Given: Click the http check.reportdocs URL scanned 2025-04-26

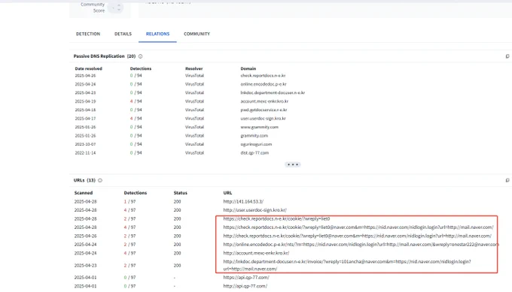Looking at the screenshot, I should point(357,236).
